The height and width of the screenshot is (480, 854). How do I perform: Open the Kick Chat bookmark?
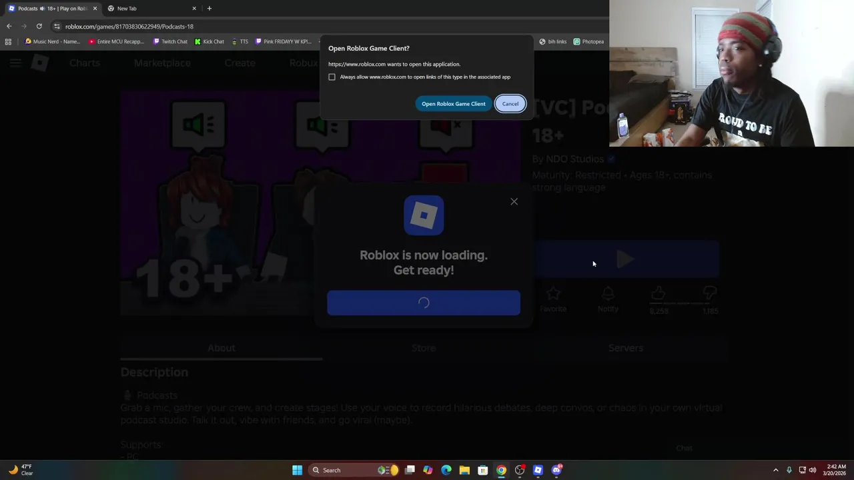pyautogui.click(x=209, y=41)
